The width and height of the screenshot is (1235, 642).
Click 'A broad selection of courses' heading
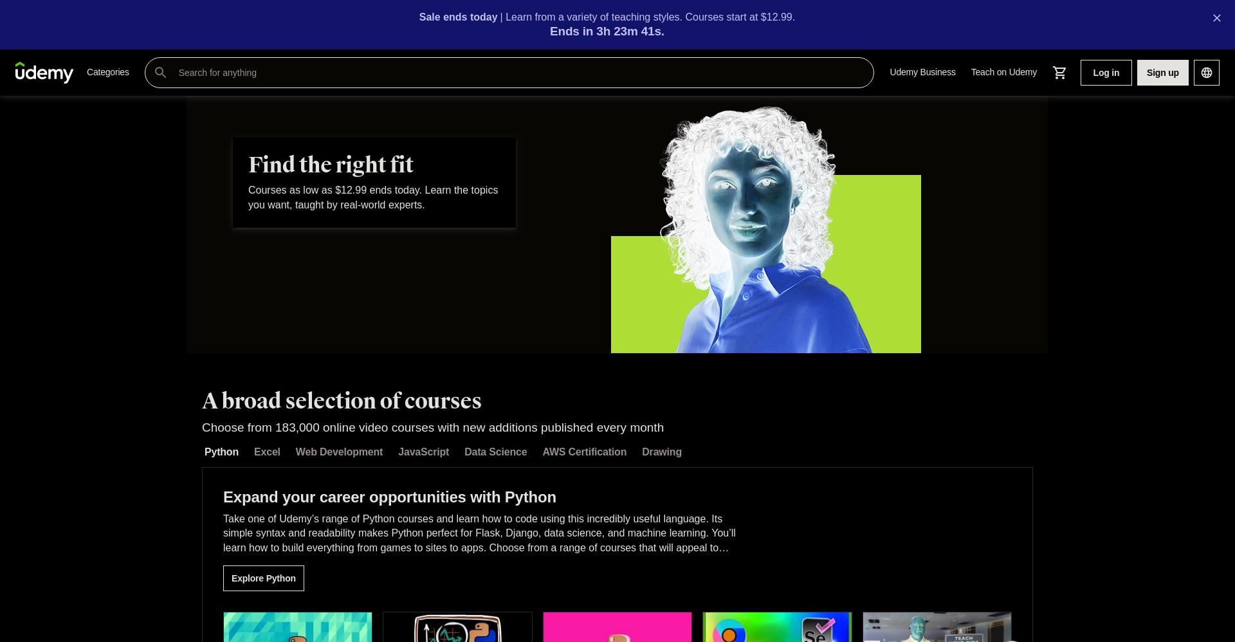pyautogui.click(x=342, y=401)
